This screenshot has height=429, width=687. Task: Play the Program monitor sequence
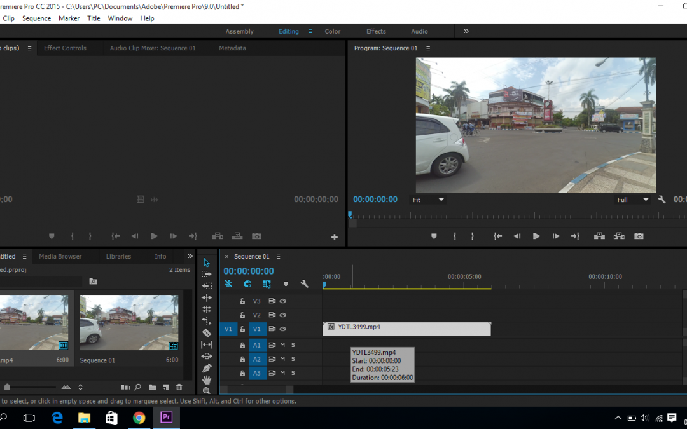point(536,236)
